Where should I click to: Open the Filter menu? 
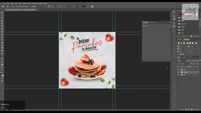click(29, 3)
